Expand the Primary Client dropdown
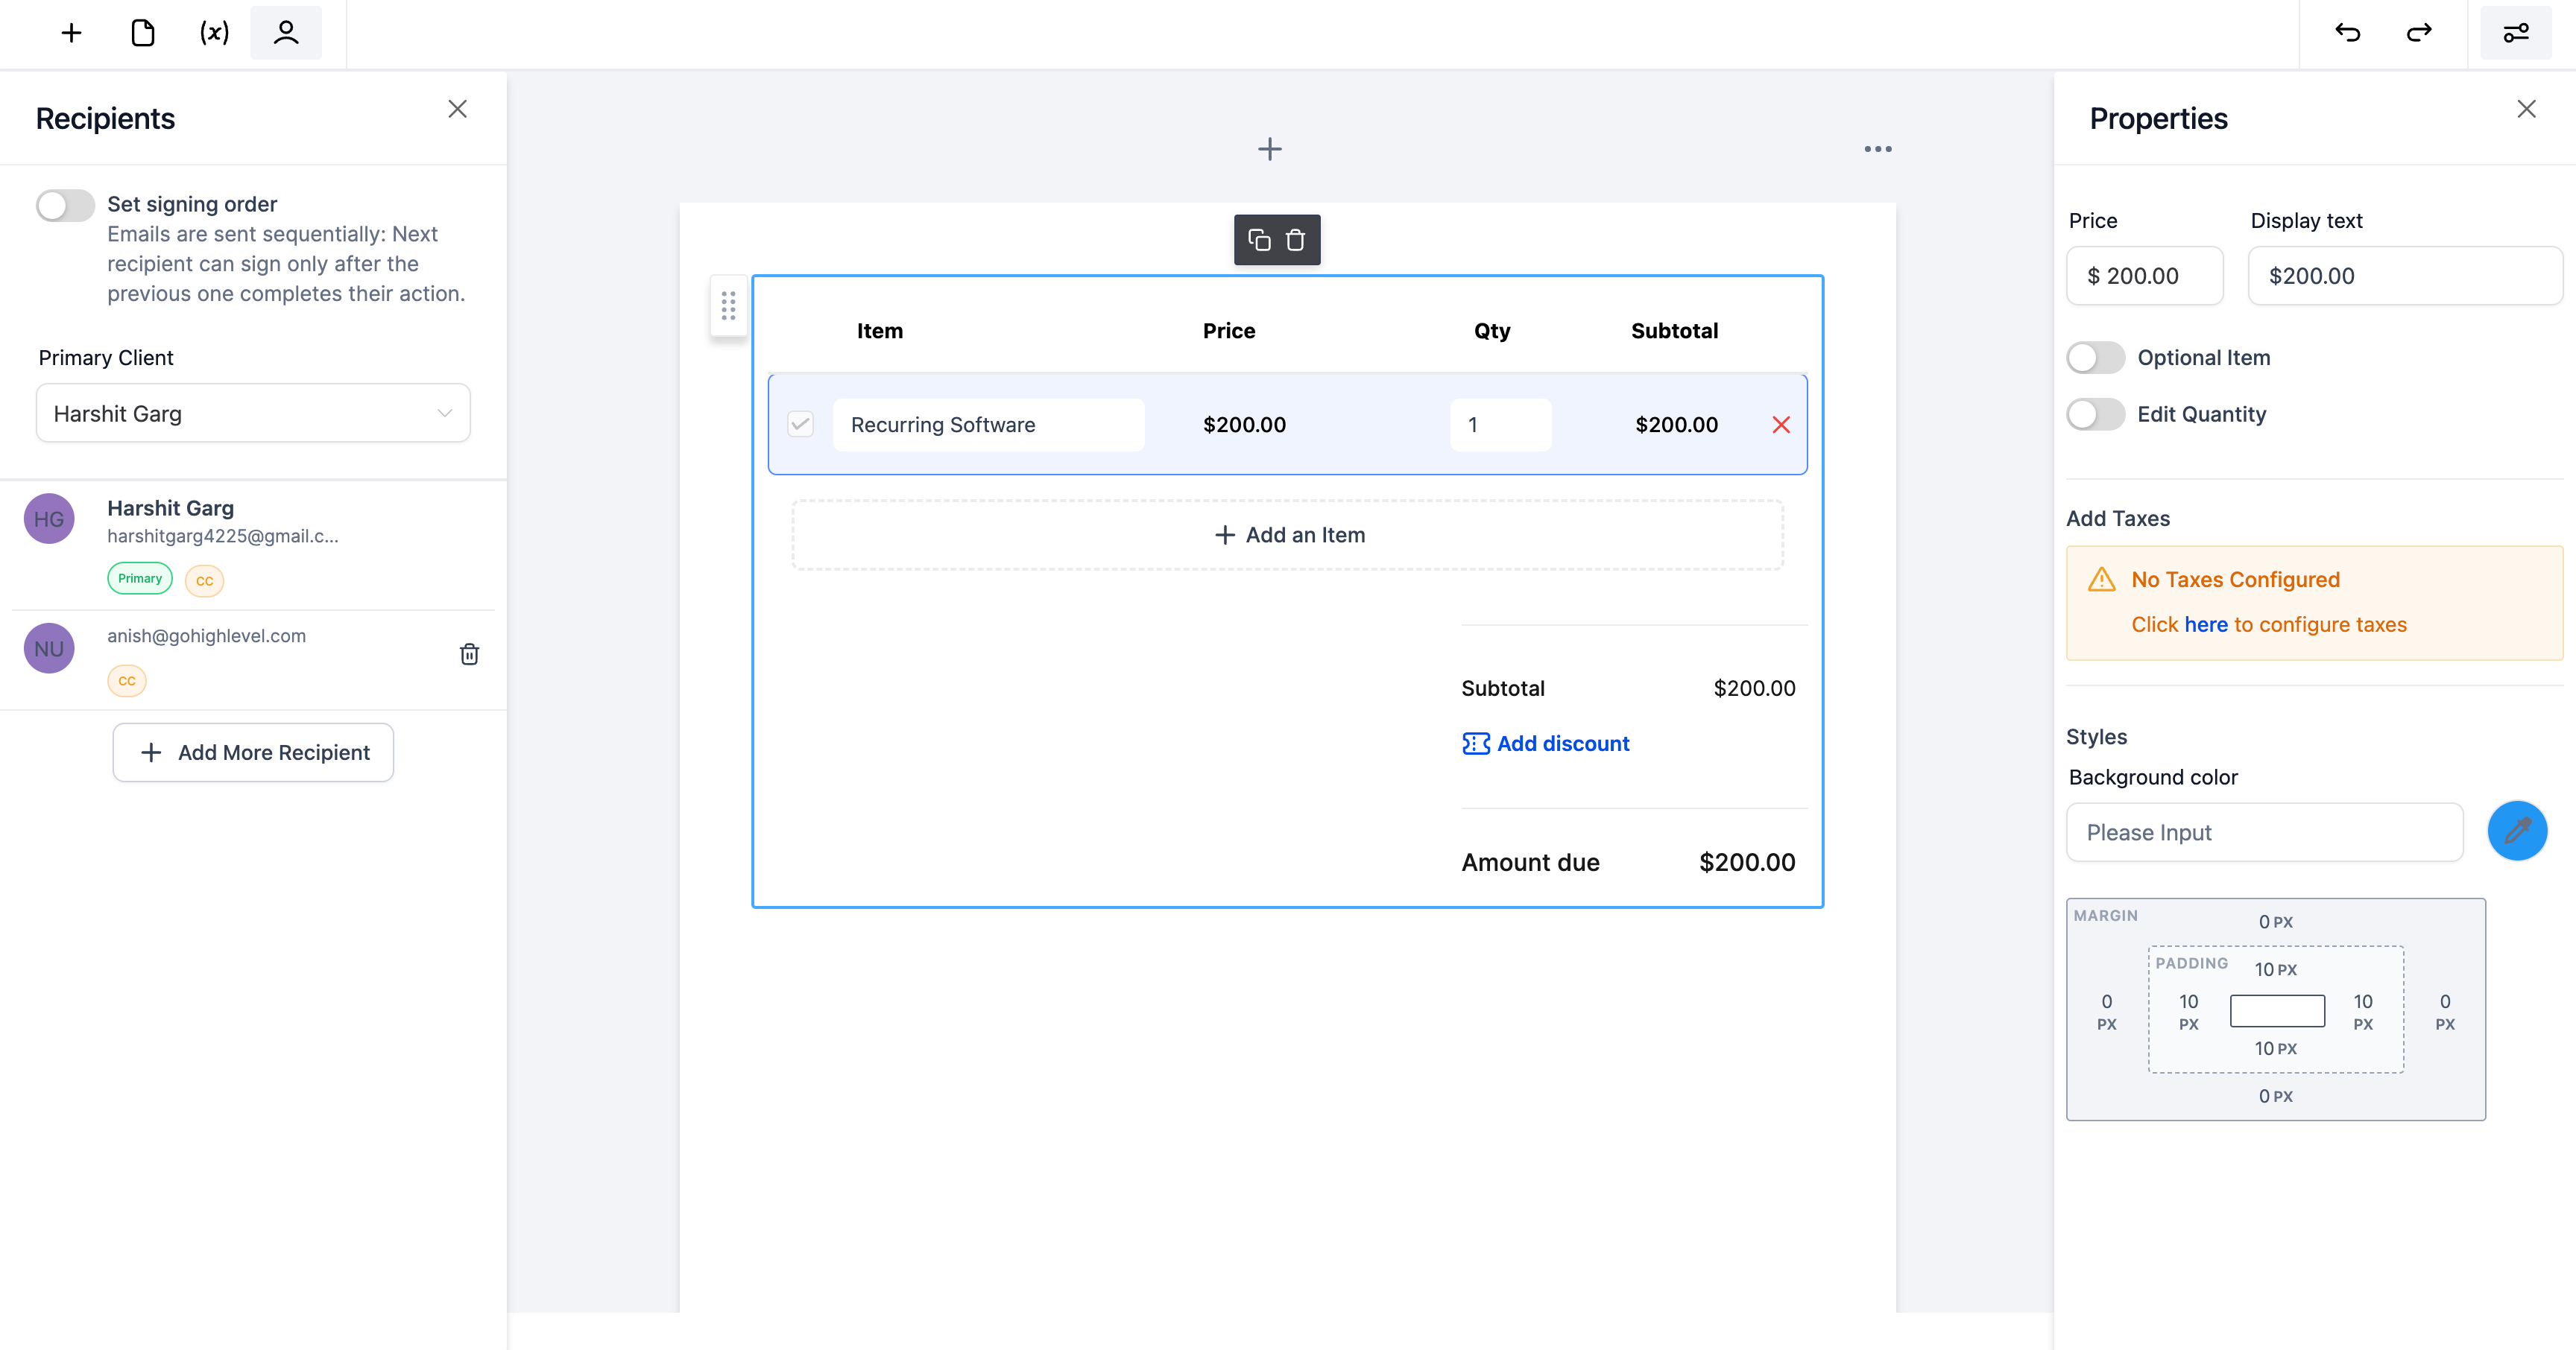The height and width of the screenshot is (1350, 2576). point(253,413)
